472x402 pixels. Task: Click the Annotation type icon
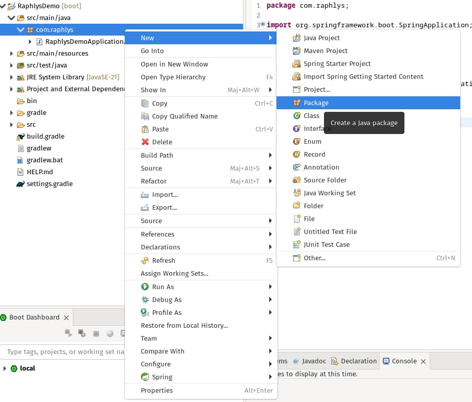[297, 167]
